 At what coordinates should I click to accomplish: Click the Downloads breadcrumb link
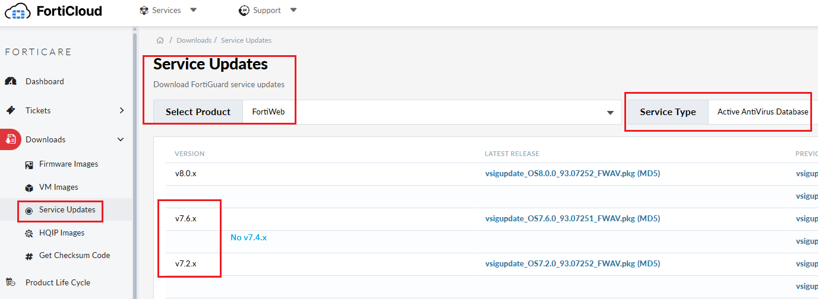tap(194, 40)
